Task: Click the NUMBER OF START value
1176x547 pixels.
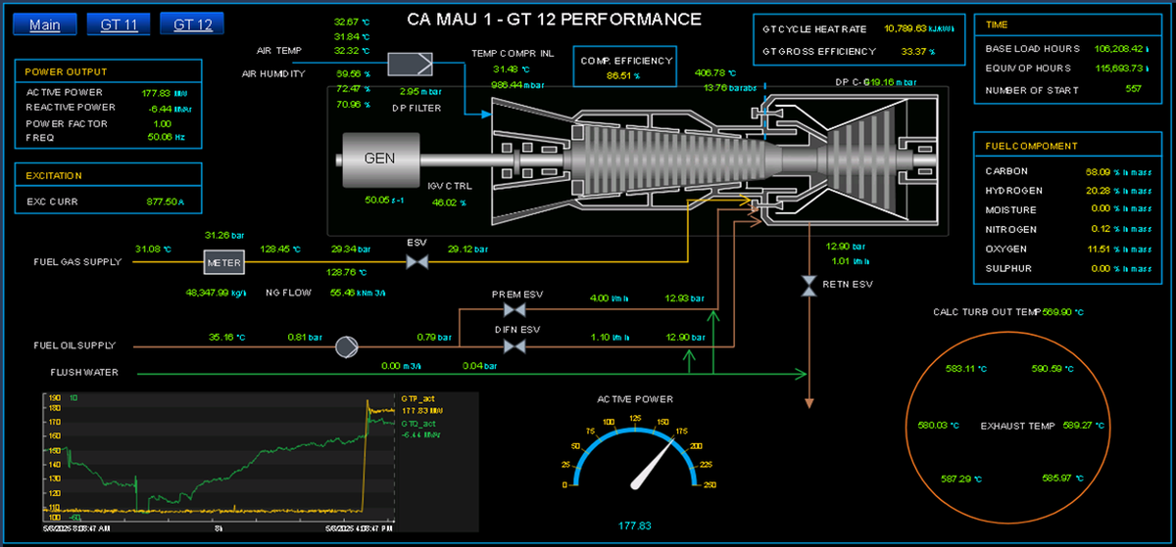Action: coord(1133,90)
